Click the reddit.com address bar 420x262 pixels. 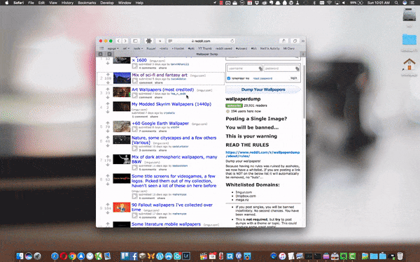point(201,41)
